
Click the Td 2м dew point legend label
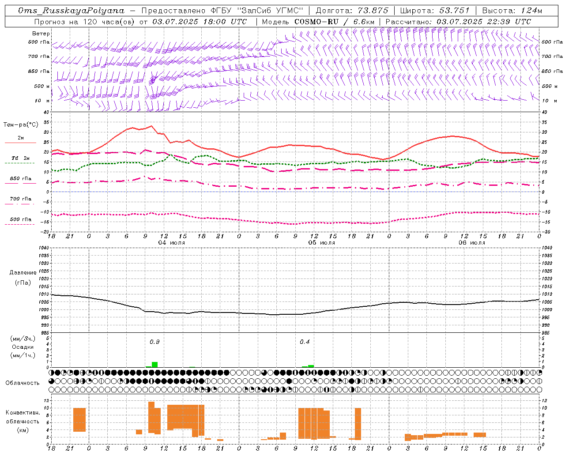point(20,158)
